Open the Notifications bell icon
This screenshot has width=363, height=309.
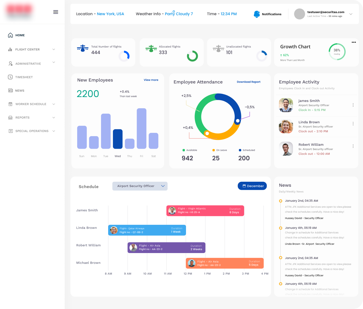coord(257,14)
